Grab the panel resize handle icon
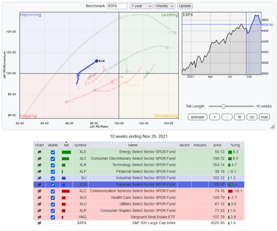Viewport: 277px width, 231px height. click(273, 127)
